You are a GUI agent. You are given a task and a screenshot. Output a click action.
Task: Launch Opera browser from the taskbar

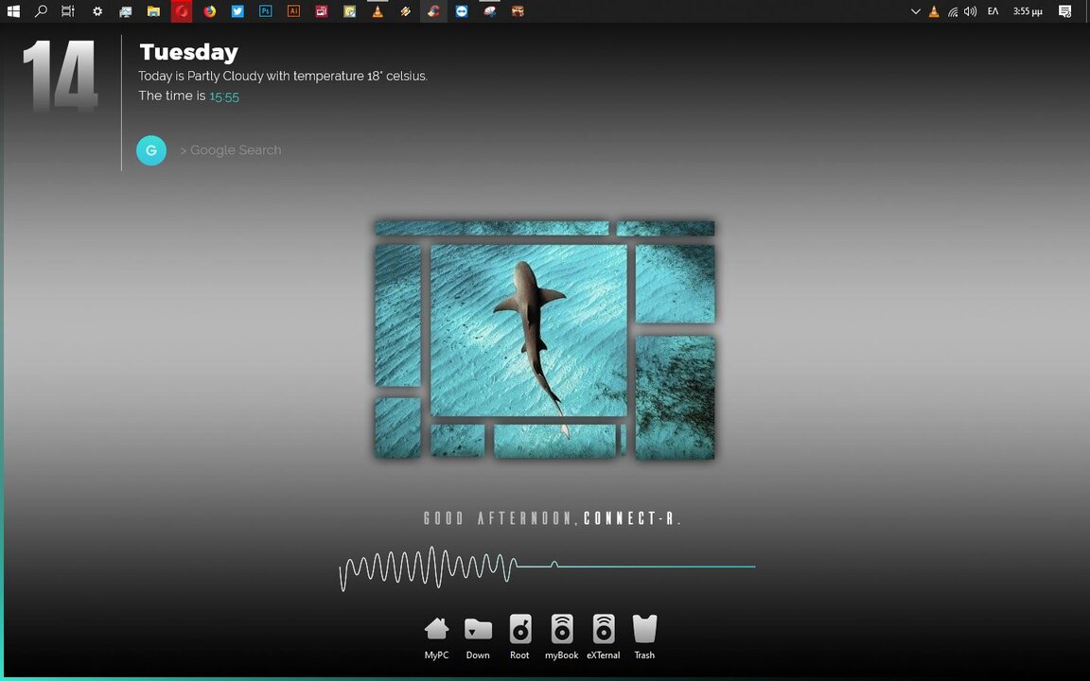pos(182,11)
